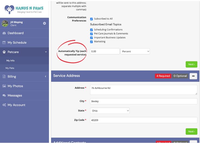Open Dashboard in the sidebar

[x=24, y=33]
